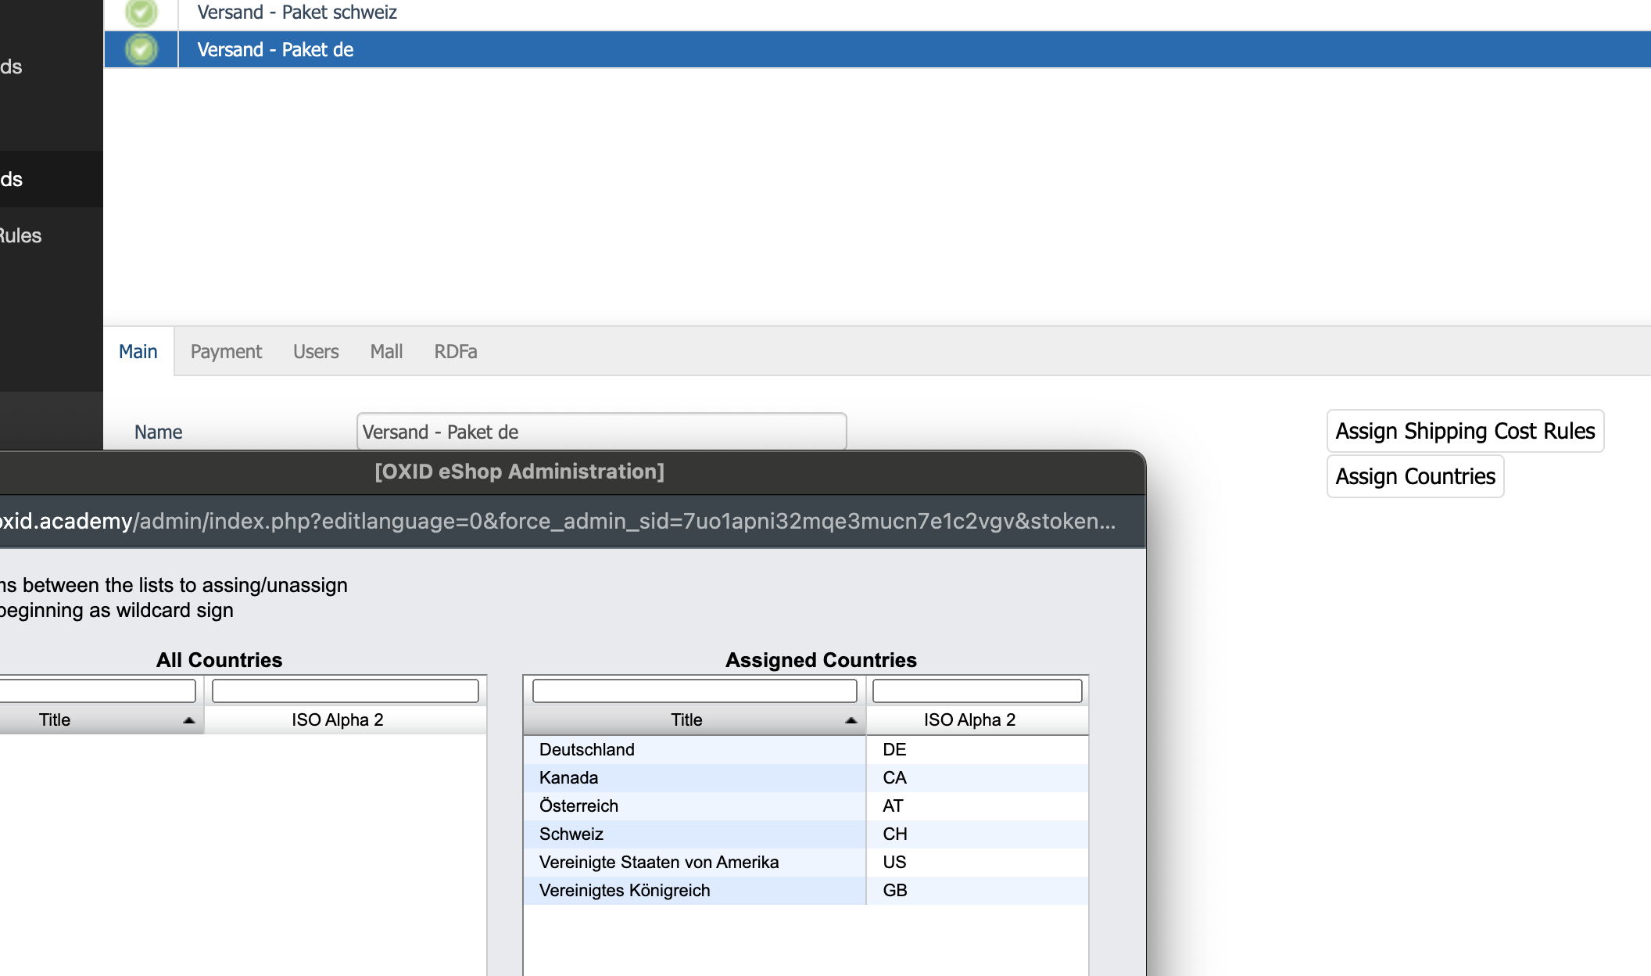Open the Mall tab
This screenshot has height=976, width=1651.
386,352
